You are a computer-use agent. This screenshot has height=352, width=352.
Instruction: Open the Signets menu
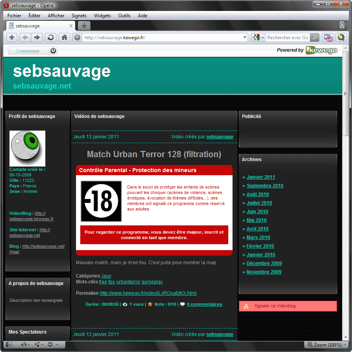(x=79, y=16)
